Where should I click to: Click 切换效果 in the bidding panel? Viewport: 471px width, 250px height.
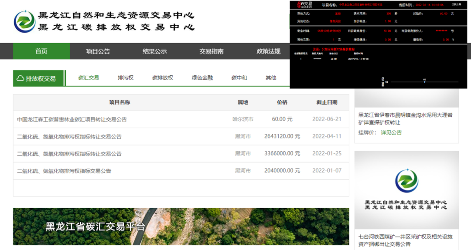[x=456, y=4]
